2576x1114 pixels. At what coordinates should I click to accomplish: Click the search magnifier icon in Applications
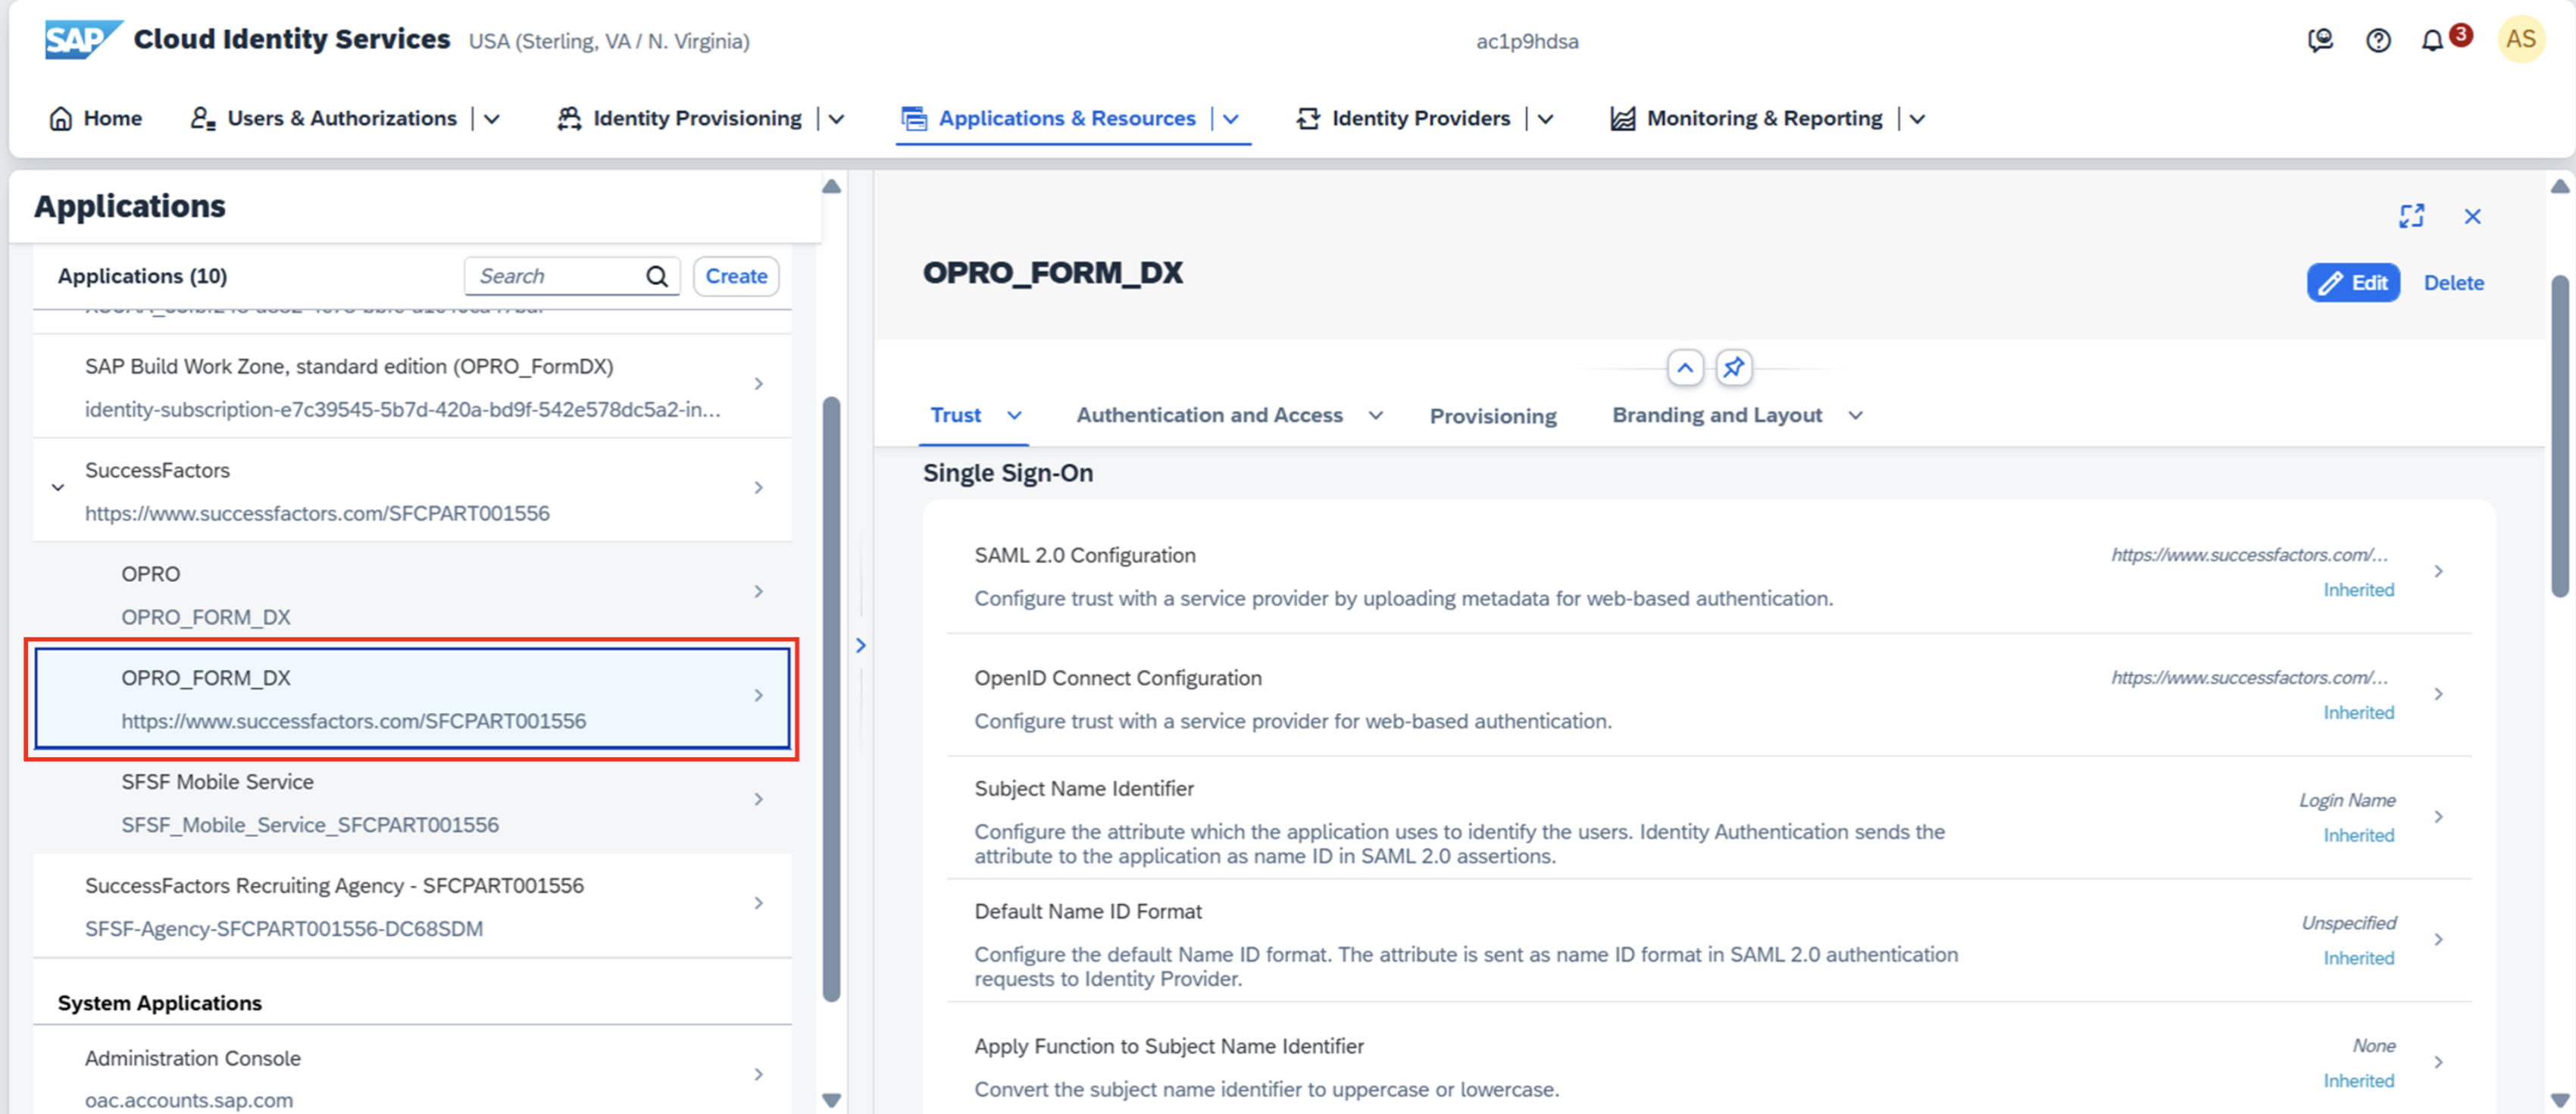click(x=657, y=277)
